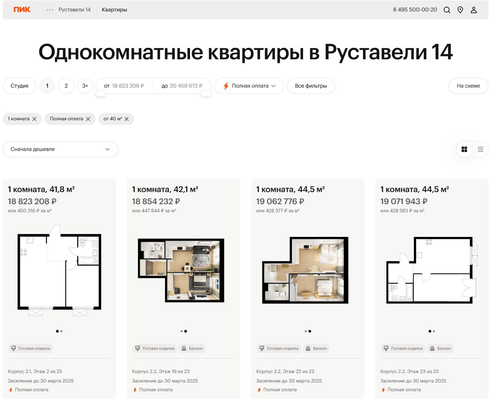The width and height of the screenshot is (492, 401).
Task: Call phone number 8 495 500-00-20
Action: pos(415,10)
